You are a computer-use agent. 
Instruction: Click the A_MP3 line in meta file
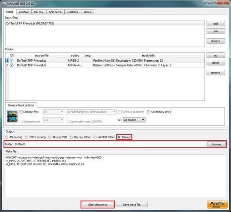45,164
